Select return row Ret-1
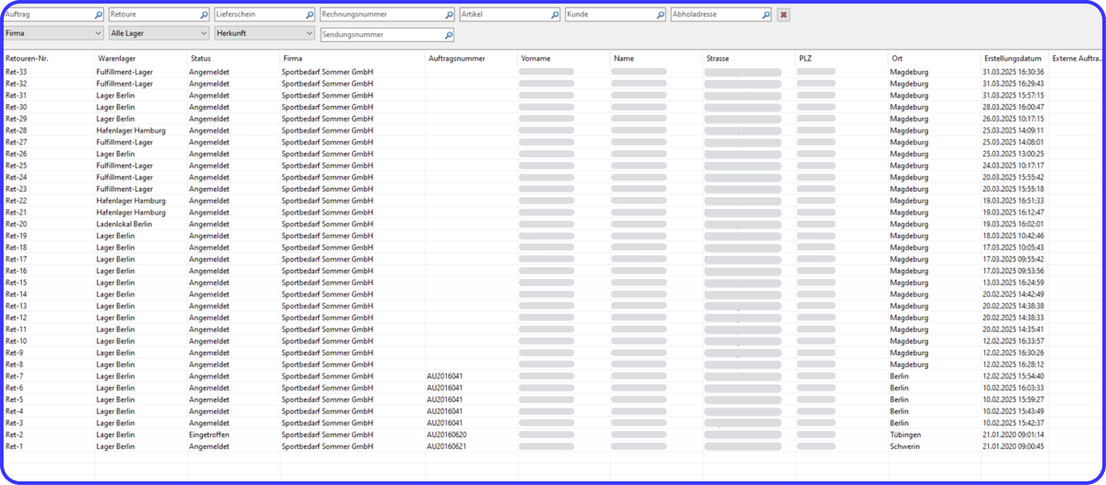1106x485 pixels. pos(553,446)
